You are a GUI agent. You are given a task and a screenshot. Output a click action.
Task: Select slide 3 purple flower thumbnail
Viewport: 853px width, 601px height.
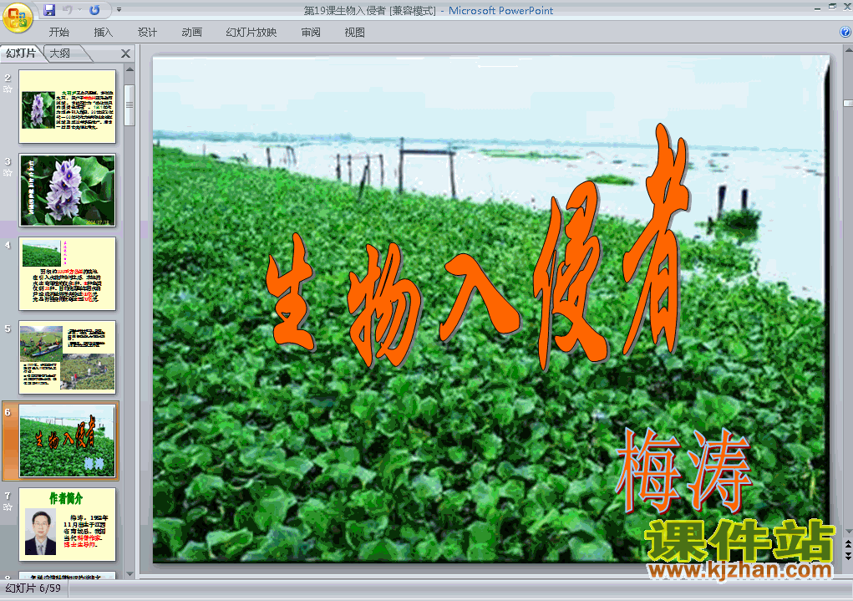click(x=68, y=190)
